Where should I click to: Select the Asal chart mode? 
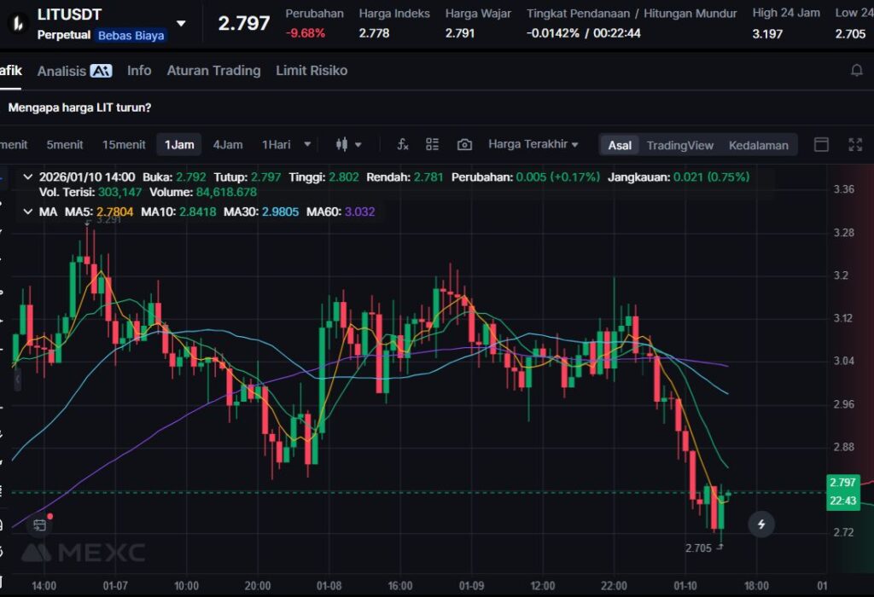[620, 145]
